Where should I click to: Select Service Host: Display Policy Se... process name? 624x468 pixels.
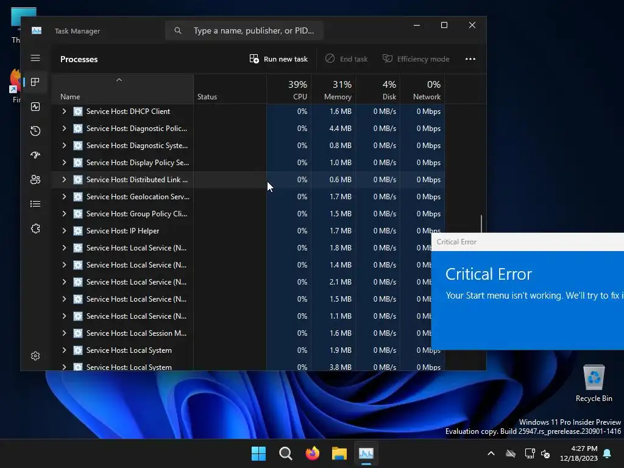coord(138,162)
